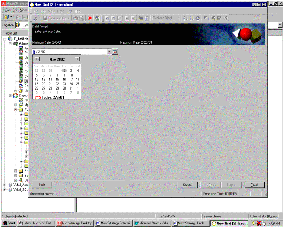The height and width of the screenshot is (227, 283).
Task: Collapse the Duplic project tree node
Action: pyautogui.click(x=10, y=95)
